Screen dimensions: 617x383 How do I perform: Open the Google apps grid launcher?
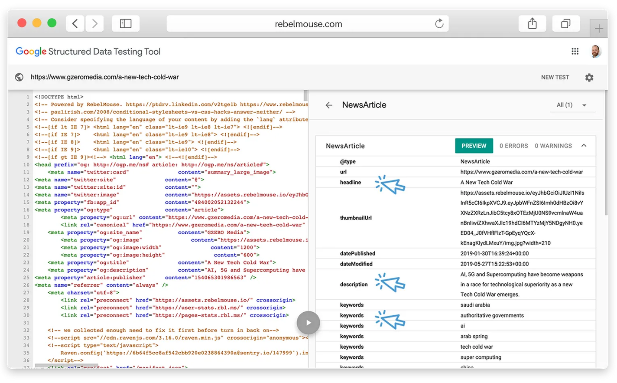point(575,51)
